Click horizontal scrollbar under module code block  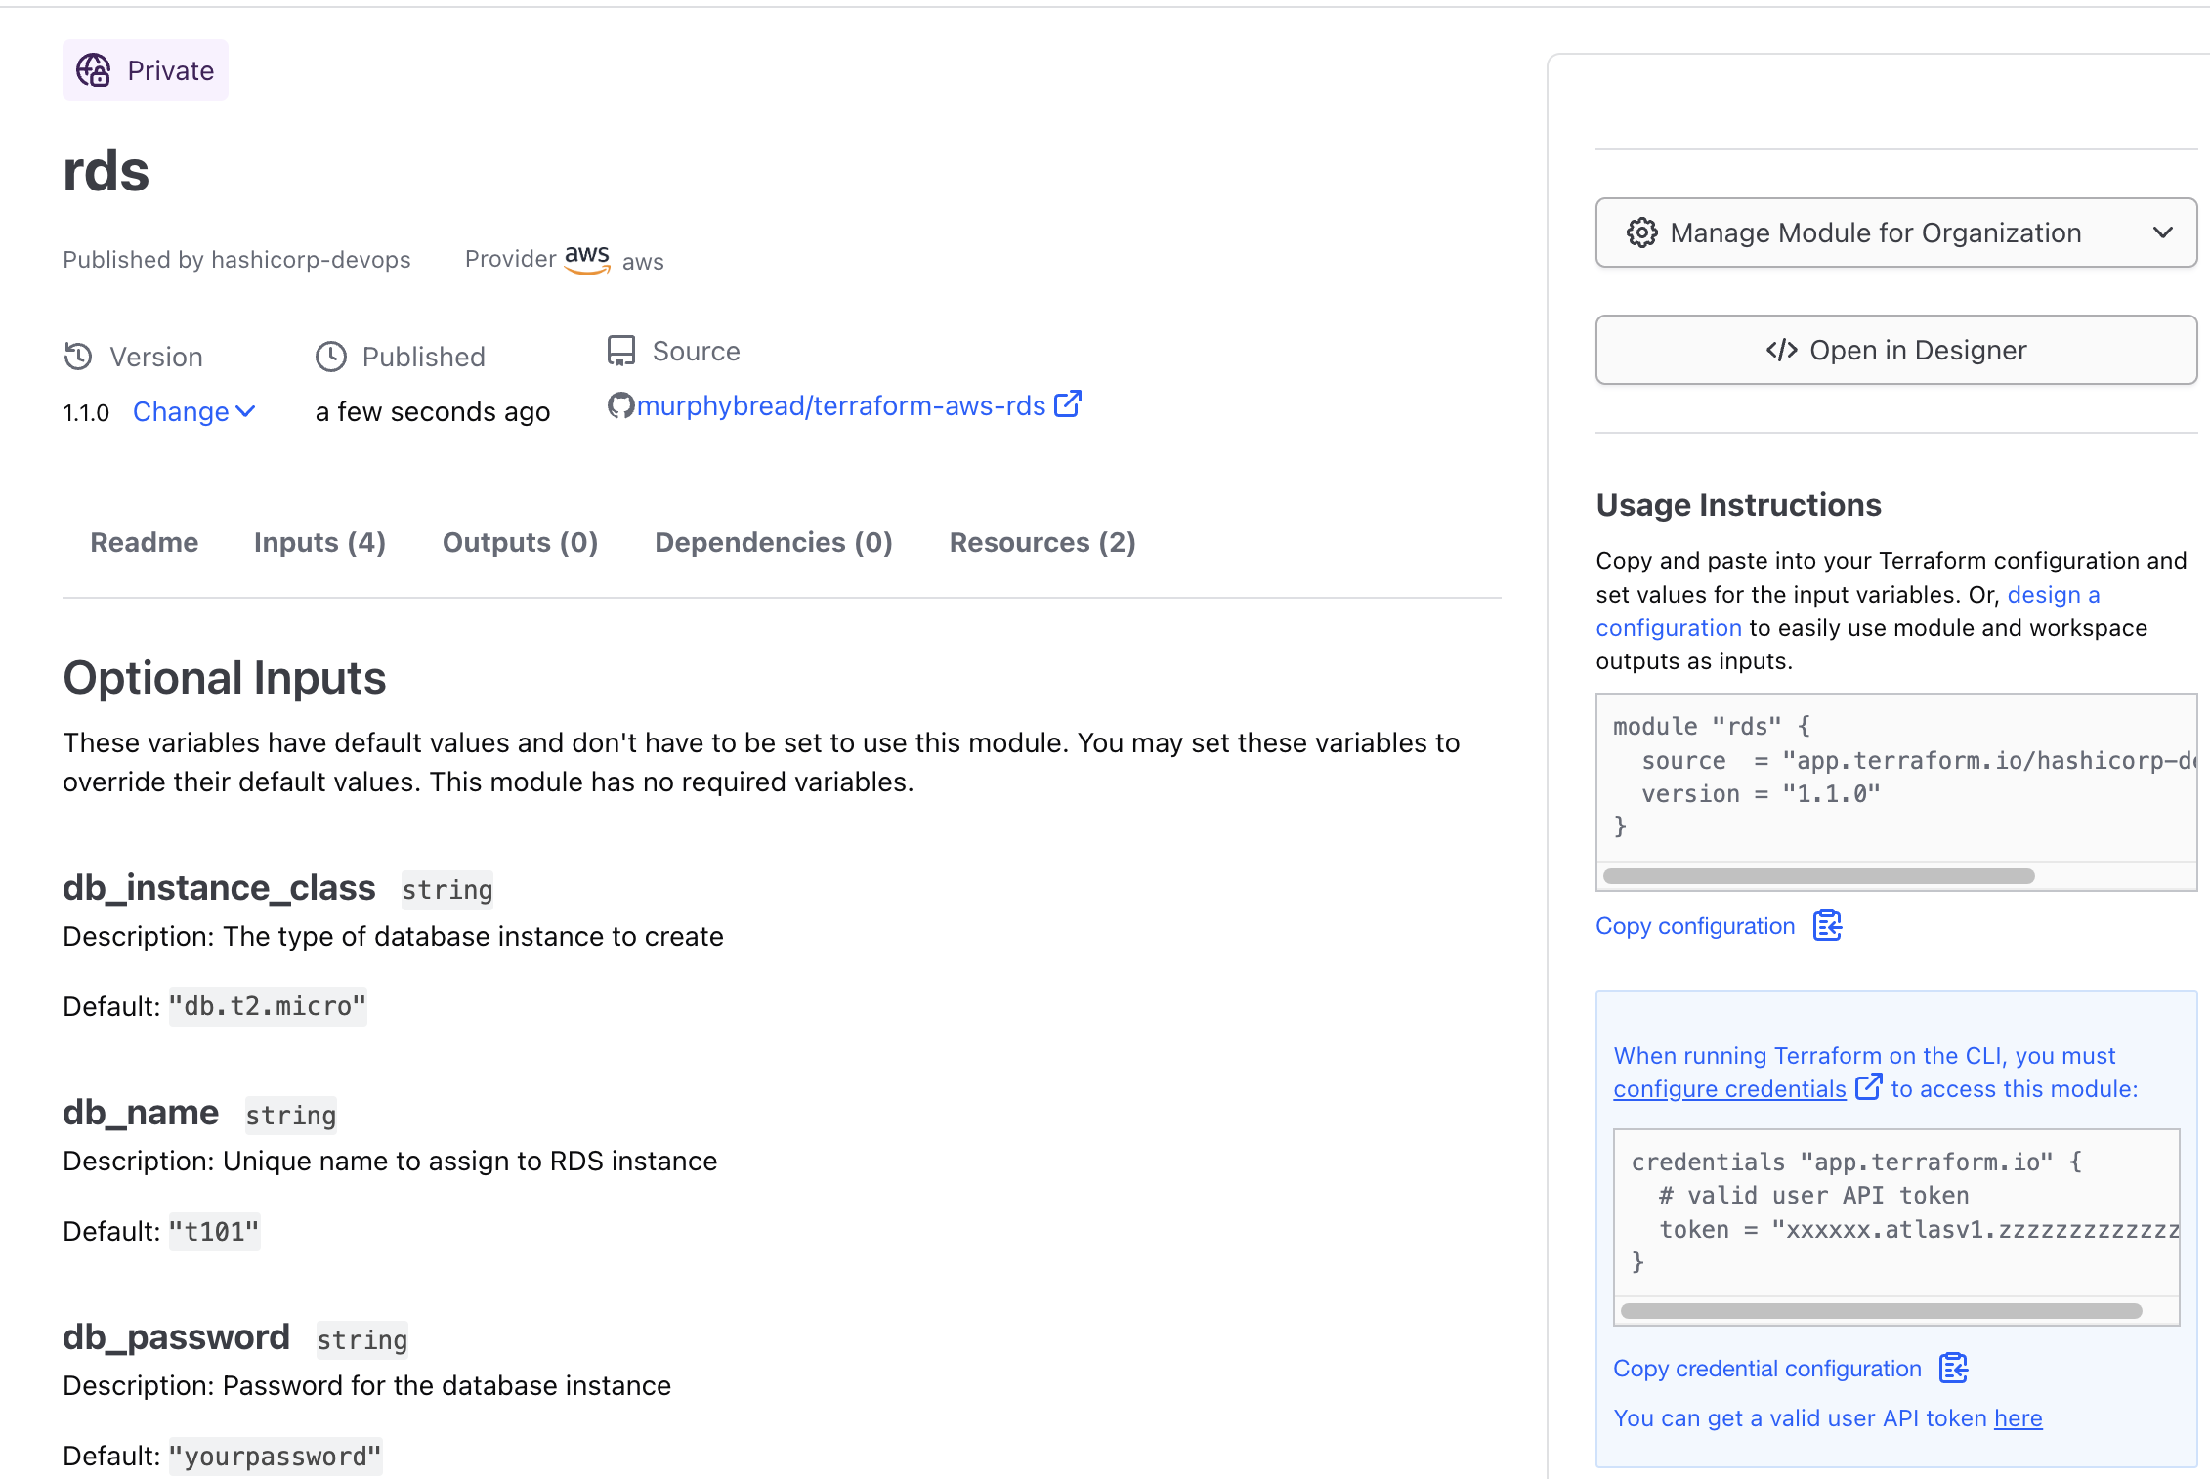click(1818, 876)
